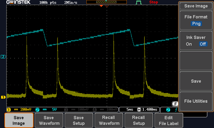Click disabled channel 3 indicator
This screenshot has height=128, width=214.
pos(66,110)
